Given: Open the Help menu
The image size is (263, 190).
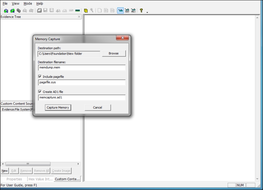Looking at the screenshot, I should 39,4.
